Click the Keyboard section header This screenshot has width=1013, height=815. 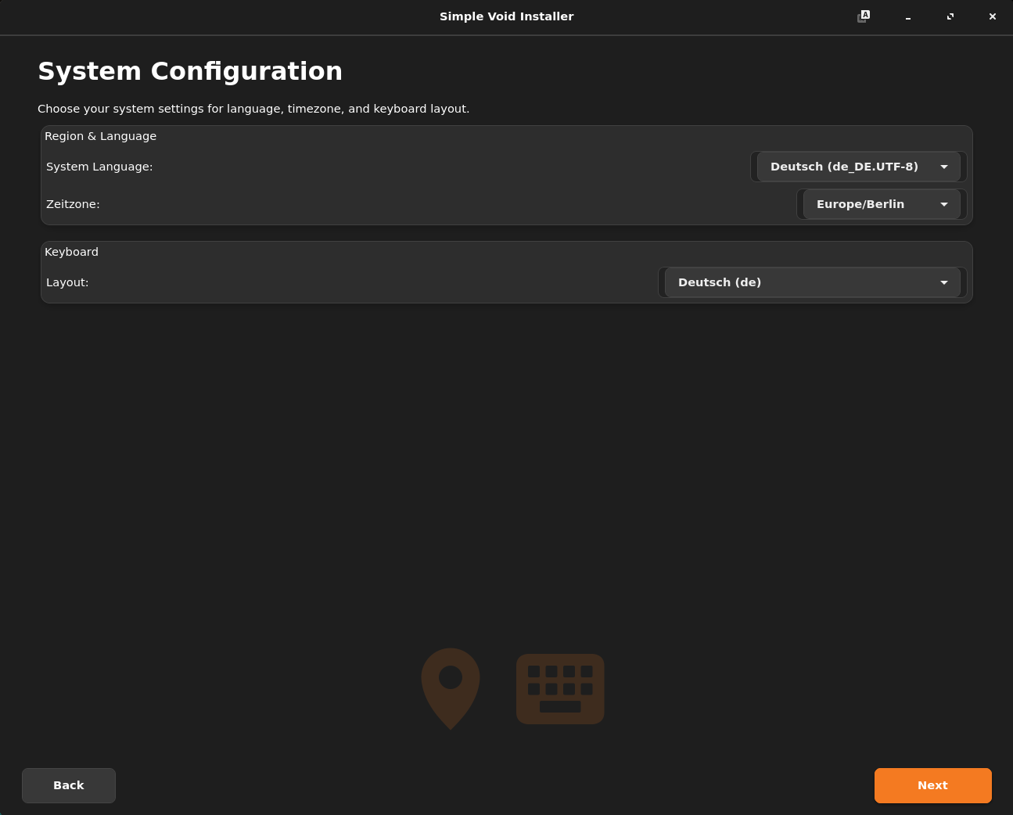[x=71, y=252]
